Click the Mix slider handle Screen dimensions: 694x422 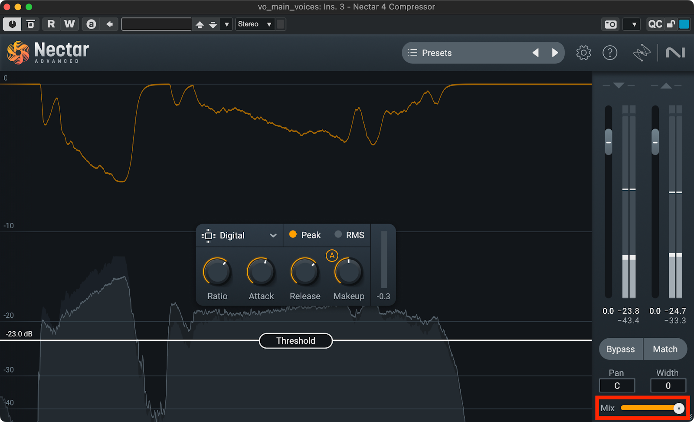679,408
